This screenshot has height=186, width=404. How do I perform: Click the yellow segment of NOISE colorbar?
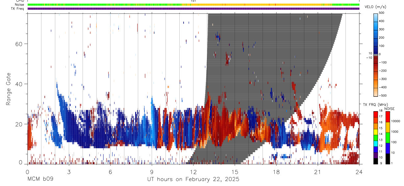387,127
